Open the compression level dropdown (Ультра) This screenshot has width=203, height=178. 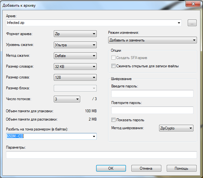[x=75, y=45]
